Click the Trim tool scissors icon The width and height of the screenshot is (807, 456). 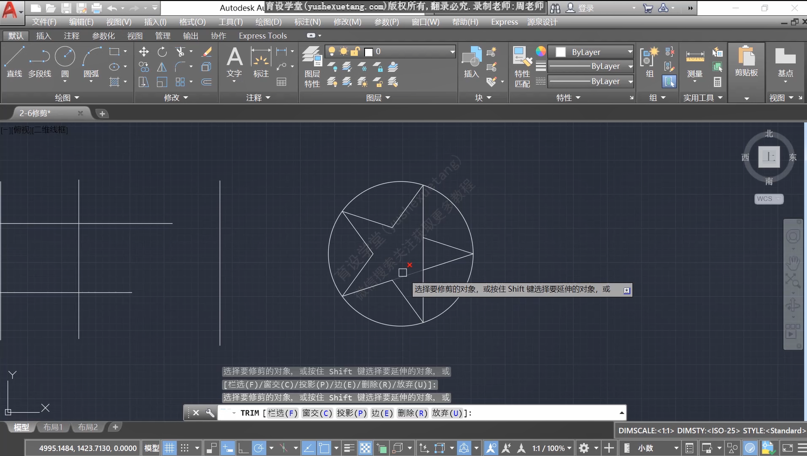pos(180,52)
